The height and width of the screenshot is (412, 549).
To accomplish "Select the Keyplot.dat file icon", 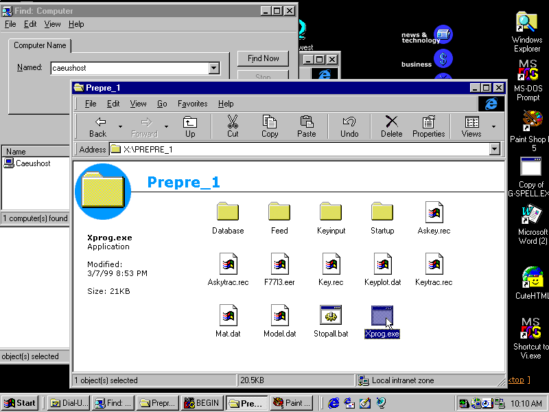I will tap(382, 266).
